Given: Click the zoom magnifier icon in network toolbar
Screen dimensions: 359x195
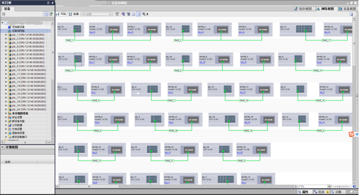Looking at the screenshot, I should (144, 14).
